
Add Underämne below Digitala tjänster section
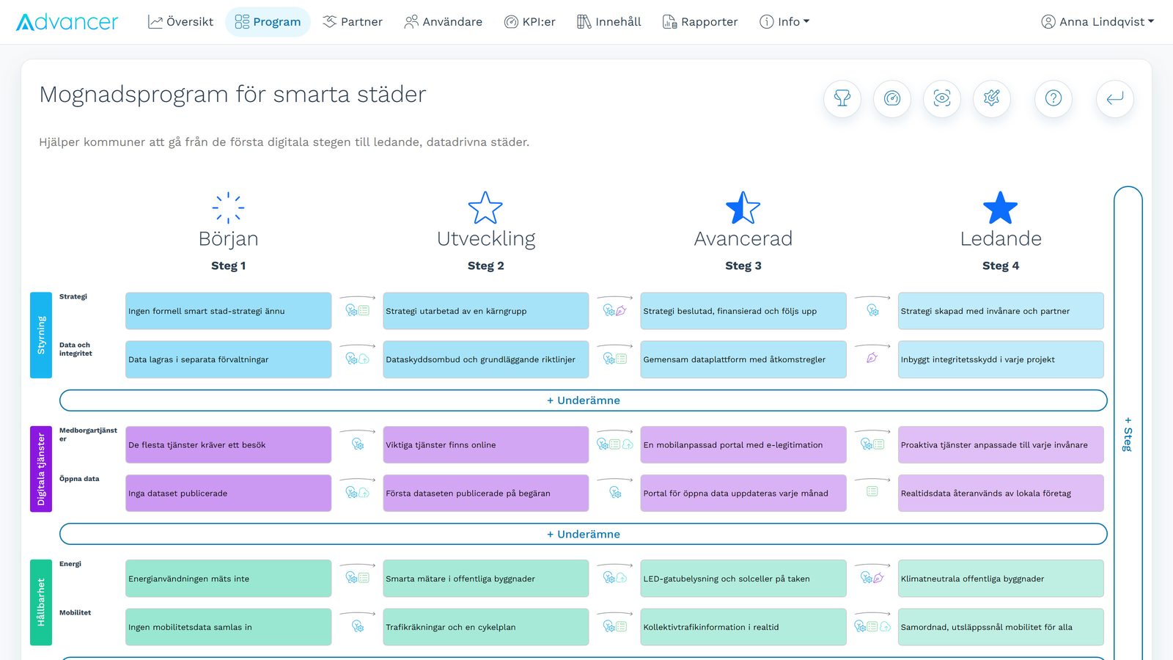tap(584, 534)
